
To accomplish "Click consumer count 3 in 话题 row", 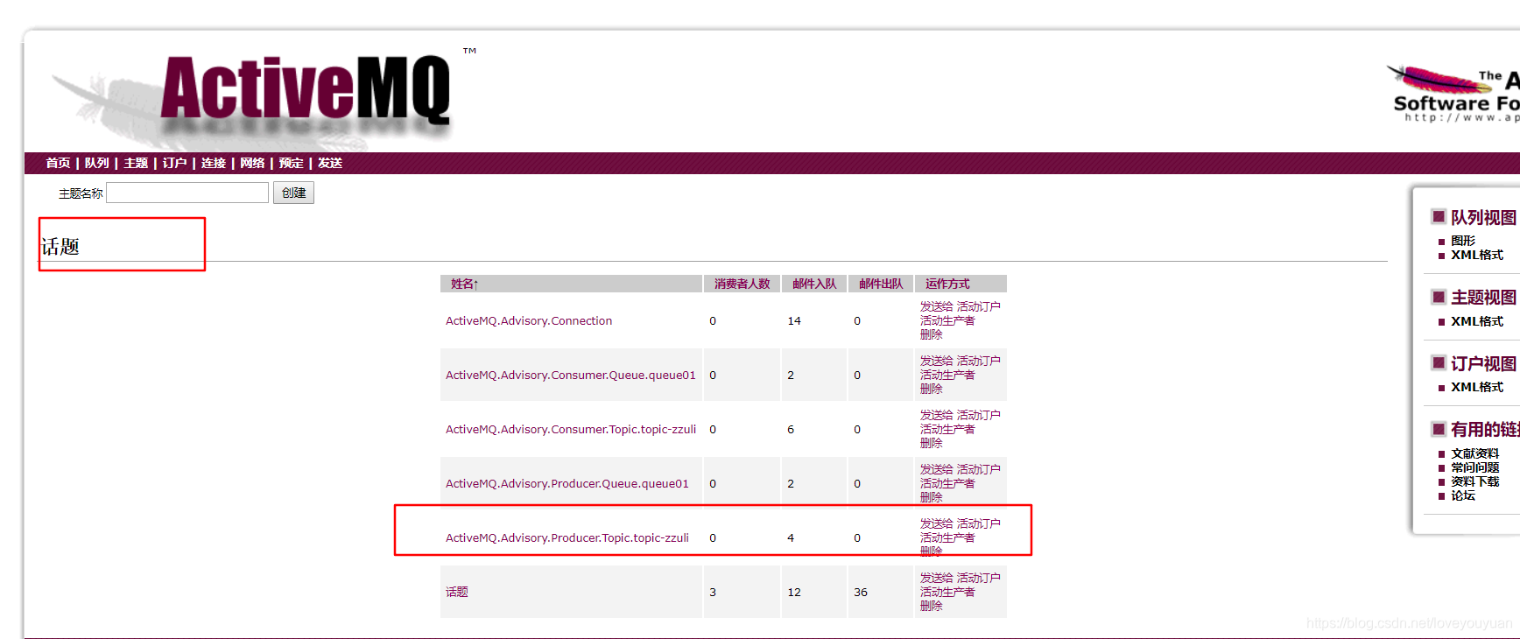I will pos(713,593).
